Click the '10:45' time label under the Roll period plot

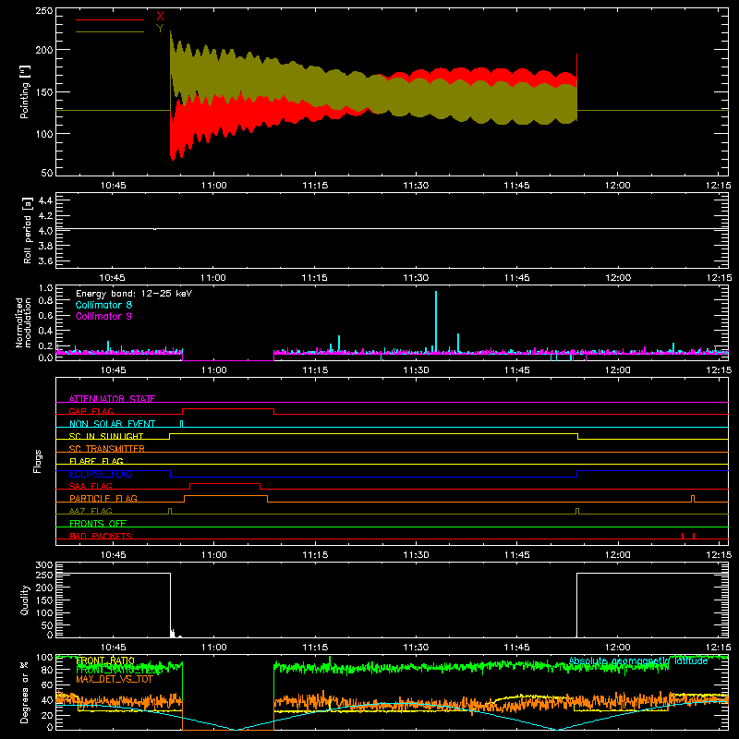click(112, 278)
